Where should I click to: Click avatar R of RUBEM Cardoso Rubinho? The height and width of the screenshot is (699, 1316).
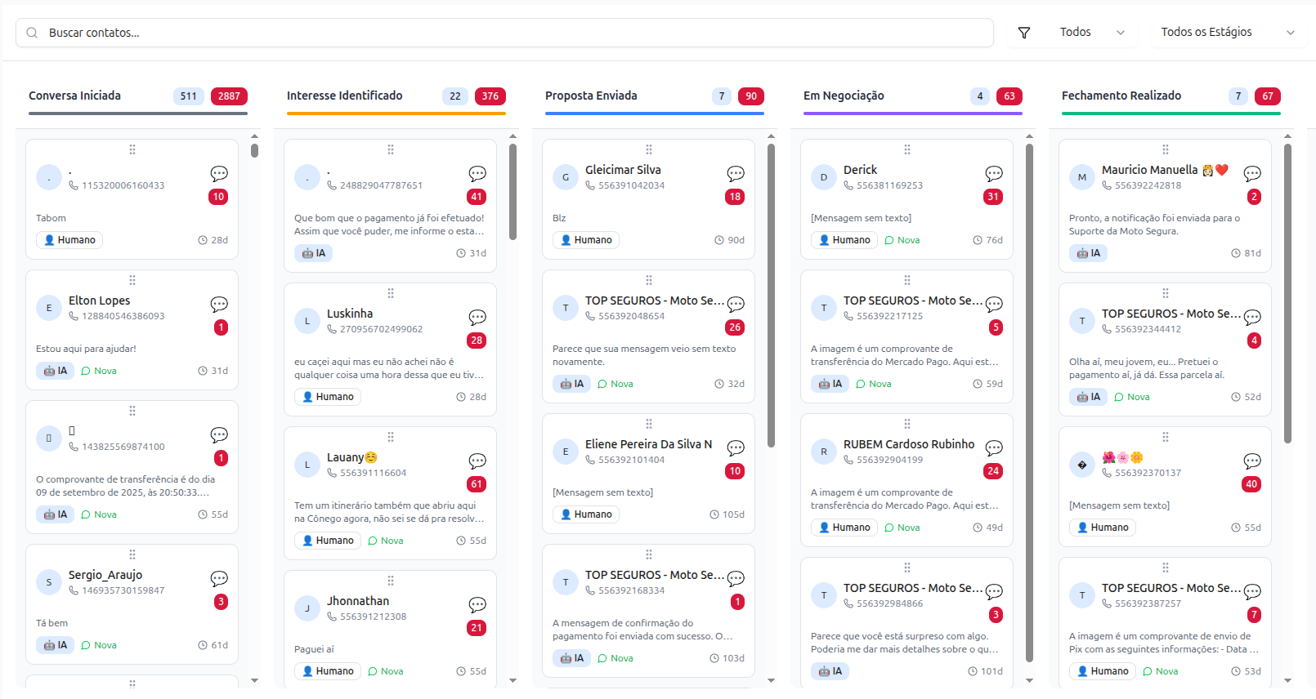click(x=824, y=452)
